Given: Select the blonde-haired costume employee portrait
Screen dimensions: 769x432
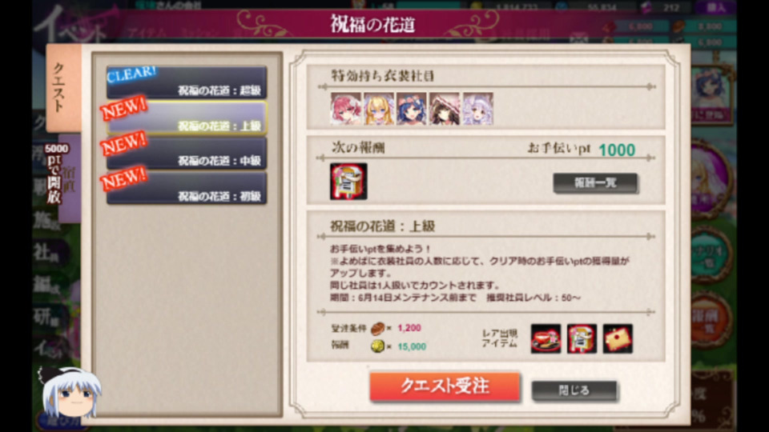Looking at the screenshot, I should [379, 109].
